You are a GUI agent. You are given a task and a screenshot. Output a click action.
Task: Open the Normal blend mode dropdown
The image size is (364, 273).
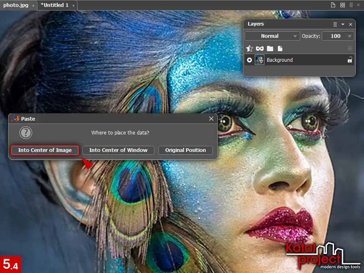click(x=272, y=36)
